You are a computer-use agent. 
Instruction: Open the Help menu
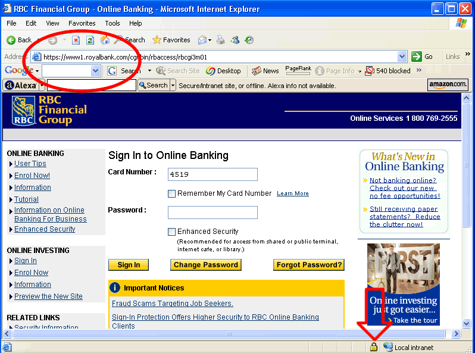pyautogui.click(x=135, y=23)
